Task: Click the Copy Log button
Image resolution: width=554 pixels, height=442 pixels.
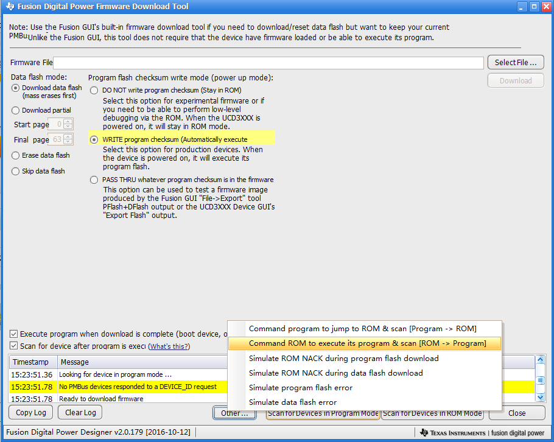Action: (x=30, y=412)
